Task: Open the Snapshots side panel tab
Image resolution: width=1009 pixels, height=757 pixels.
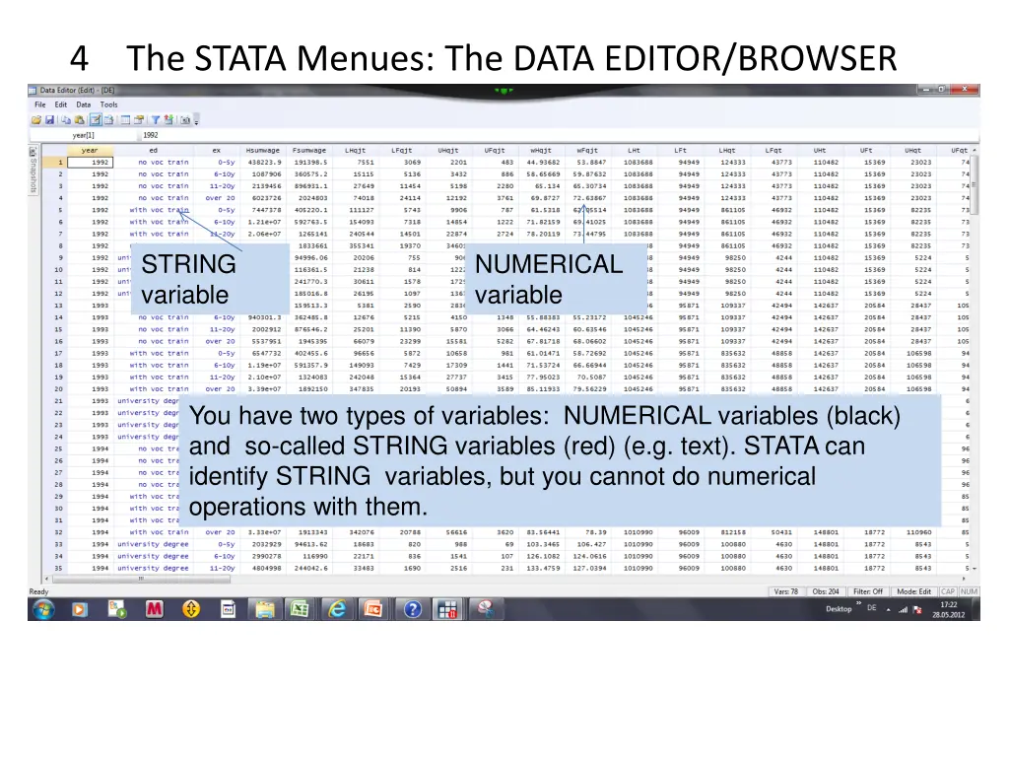Action: [x=34, y=171]
